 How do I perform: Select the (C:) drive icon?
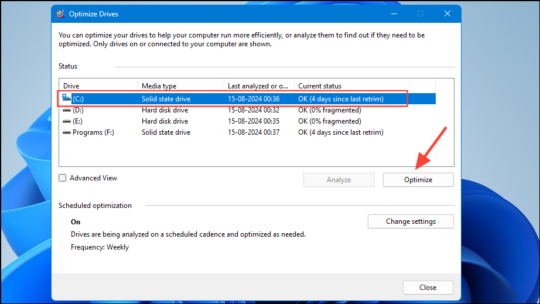coord(66,98)
